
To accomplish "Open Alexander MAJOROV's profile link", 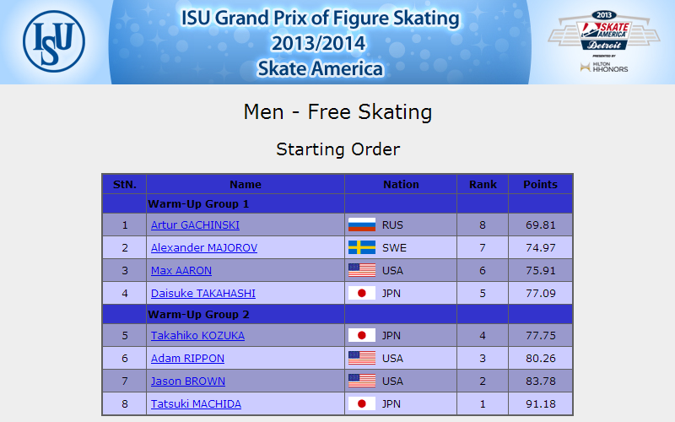I will coord(204,248).
